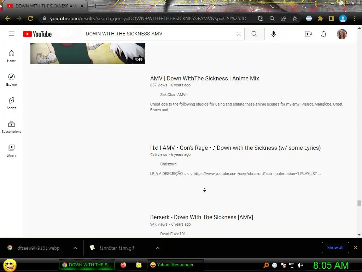The width and height of the screenshot is (362, 272).
Task: Click the orange search tray icon
Action: pos(266,265)
